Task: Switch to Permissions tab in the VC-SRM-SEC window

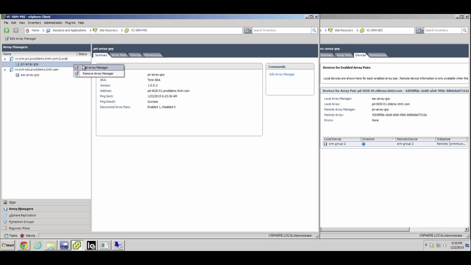Action: coord(378,55)
